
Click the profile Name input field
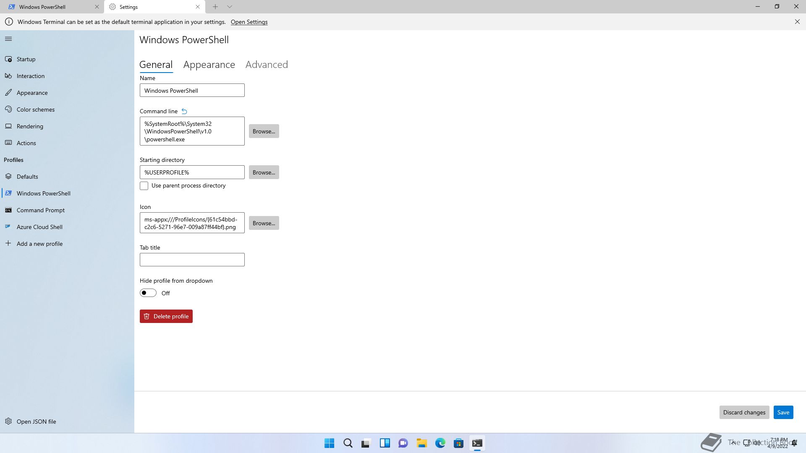tap(192, 90)
